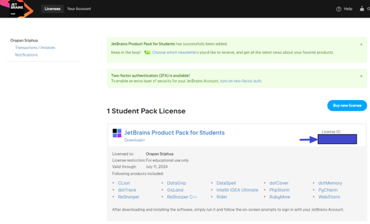Viewport: 370px width, 224px height.
Task: Click the redacted License ID field
Action: click(337, 139)
